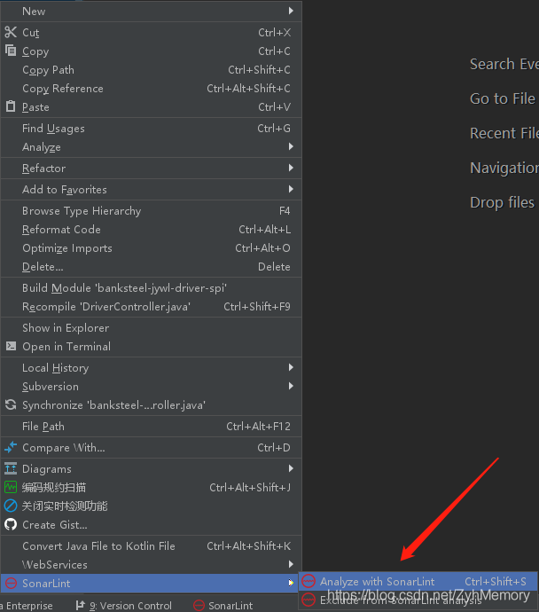Screen dimensions: 539x612
Task: Click the Navigation hint text
Action: pos(504,169)
